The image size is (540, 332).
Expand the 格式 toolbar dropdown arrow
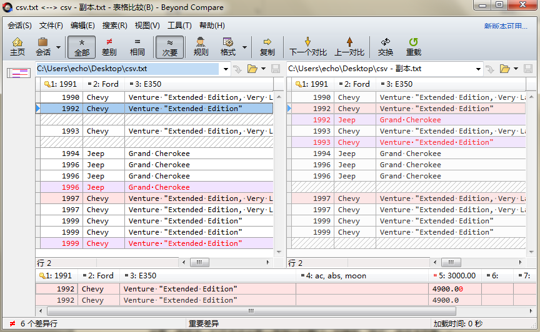click(244, 47)
